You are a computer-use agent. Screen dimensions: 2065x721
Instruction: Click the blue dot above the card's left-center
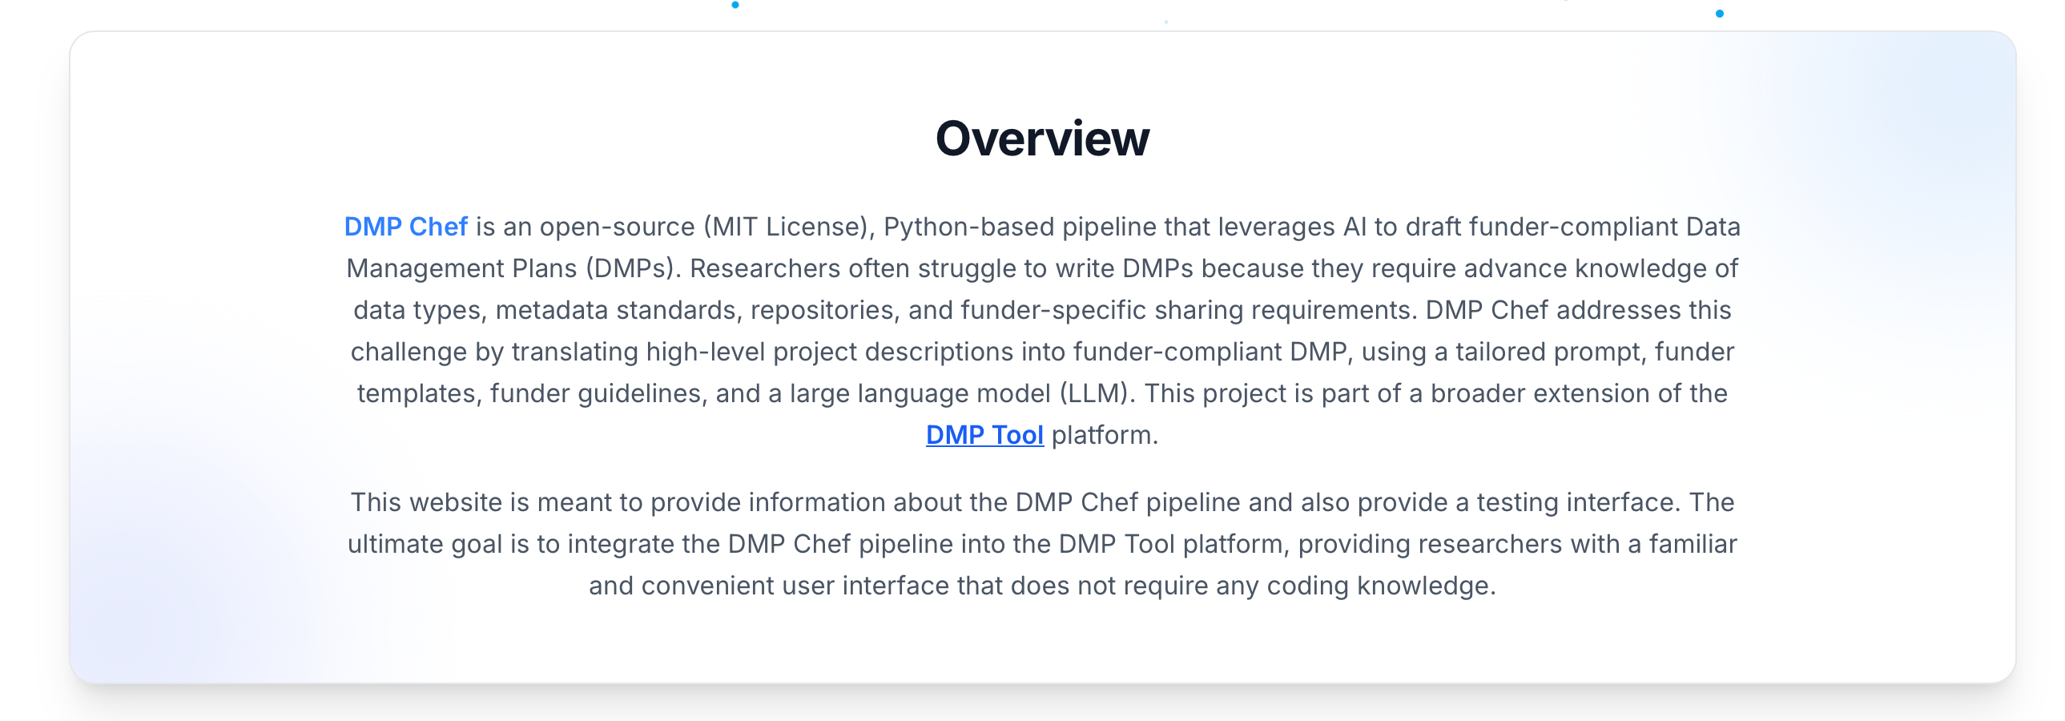click(x=735, y=6)
